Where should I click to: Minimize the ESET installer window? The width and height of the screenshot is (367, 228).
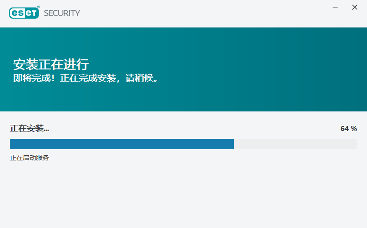click(x=335, y=7)
